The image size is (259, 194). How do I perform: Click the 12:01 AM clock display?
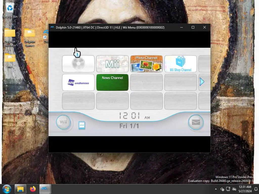tap(135, 116)
